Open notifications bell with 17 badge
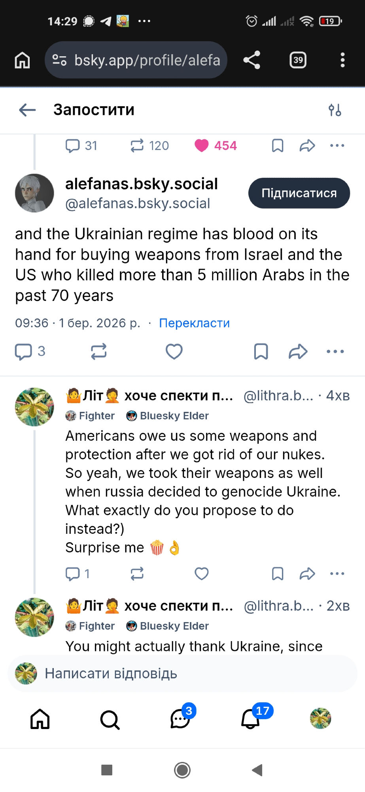365x792 pixels. tap(251, 719)
